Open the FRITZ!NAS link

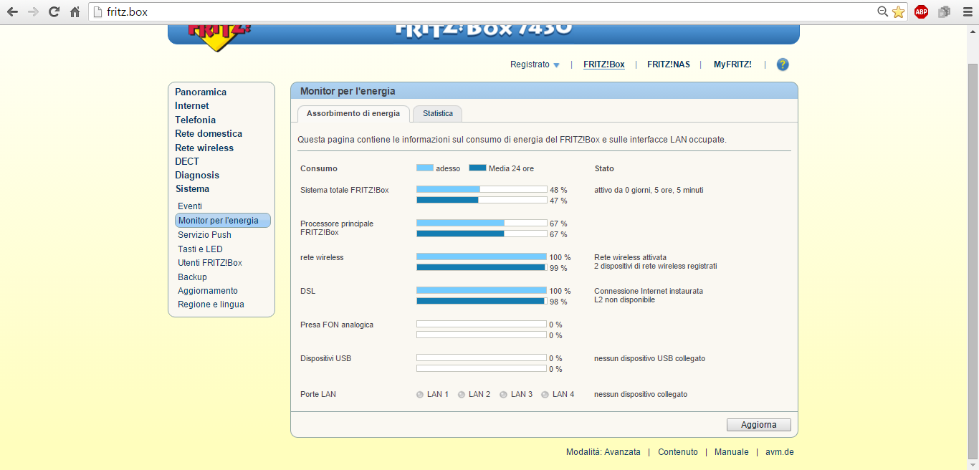click(668, 64)
